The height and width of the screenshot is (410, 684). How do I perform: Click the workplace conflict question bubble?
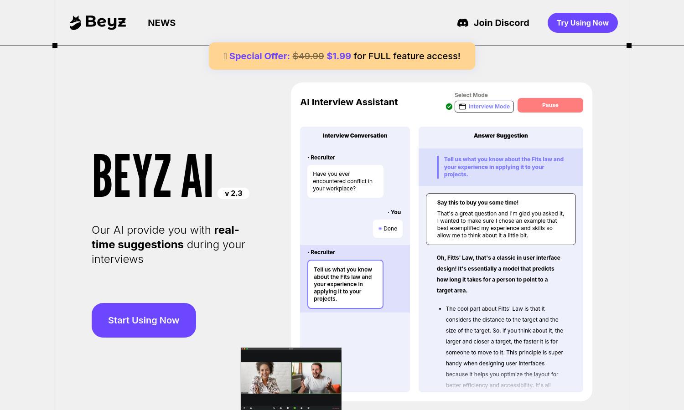click(x=345, y=181)
